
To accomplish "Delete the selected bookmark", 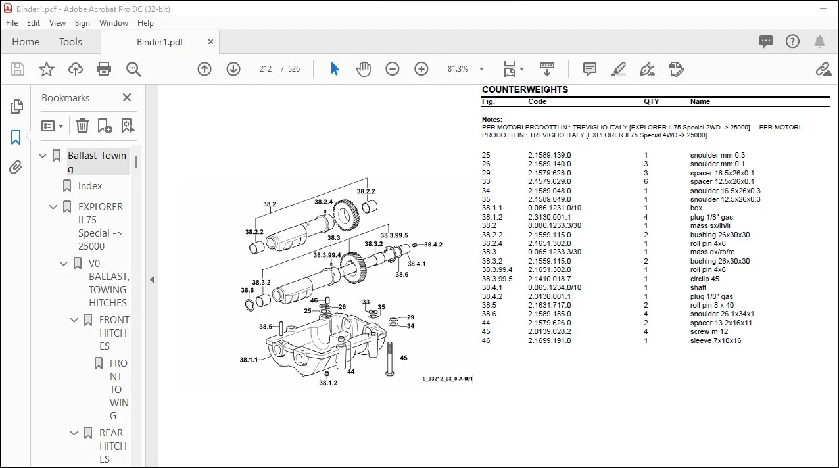I will (82, 126).
